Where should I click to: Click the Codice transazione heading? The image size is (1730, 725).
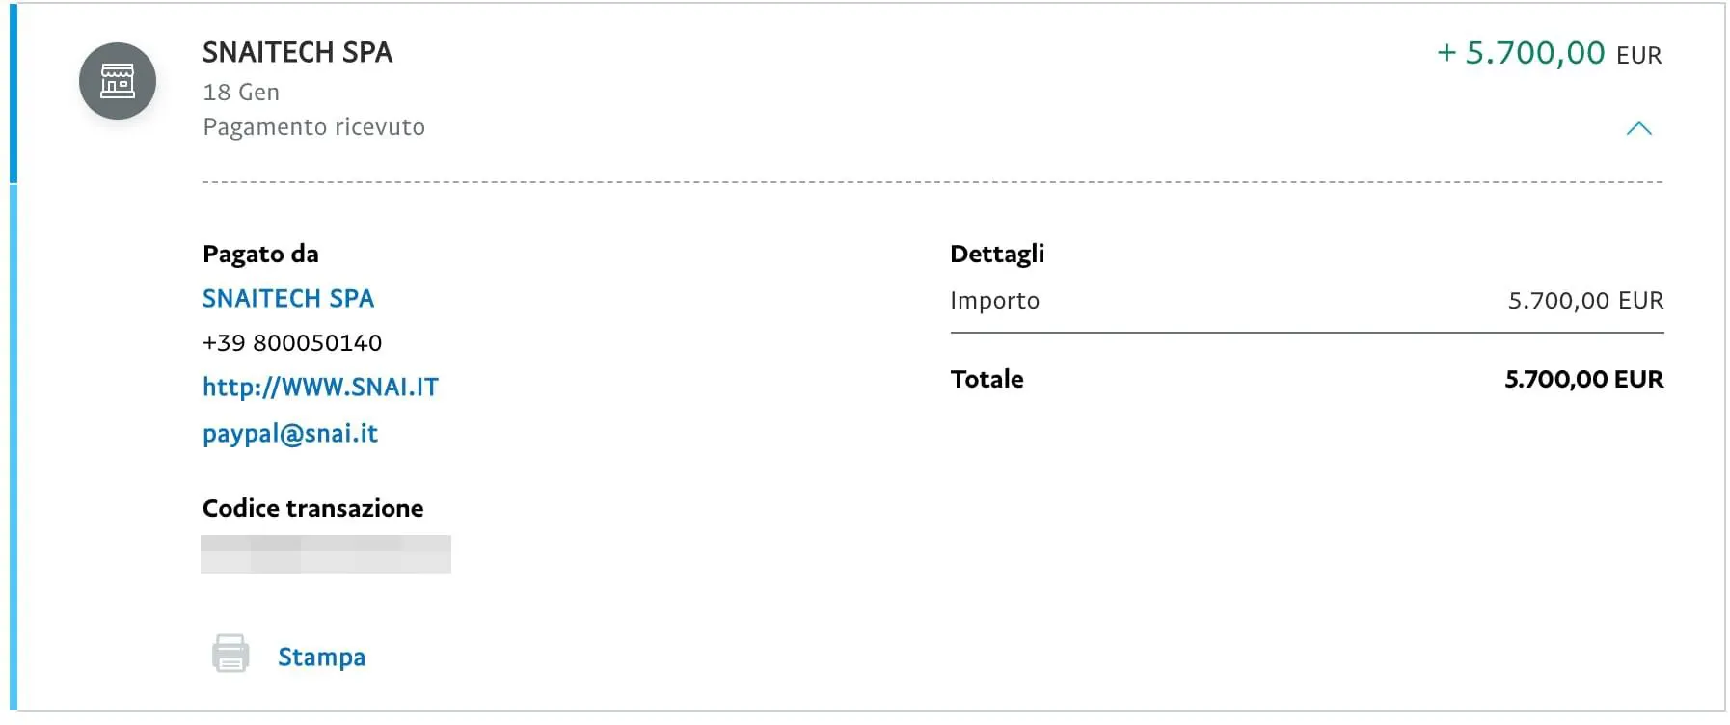312,508
